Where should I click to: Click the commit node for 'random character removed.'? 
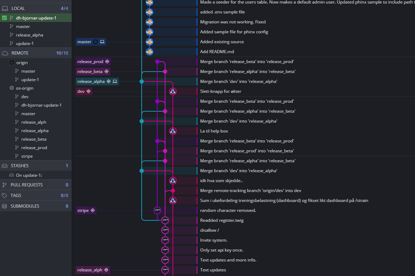(x=157, y=210)
